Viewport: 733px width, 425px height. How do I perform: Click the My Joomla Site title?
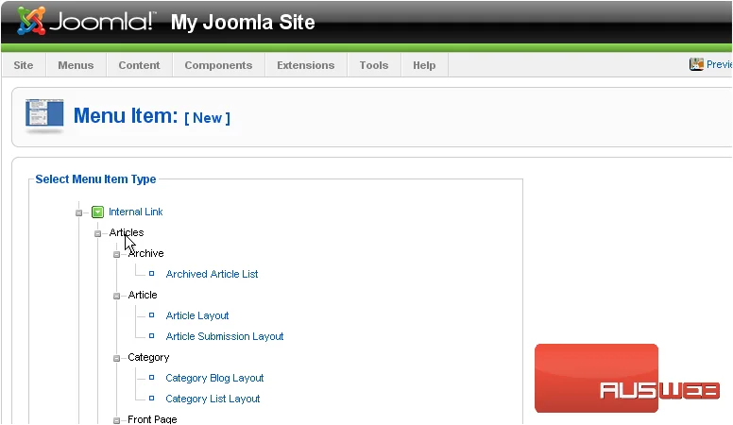(x=243, y=22)
